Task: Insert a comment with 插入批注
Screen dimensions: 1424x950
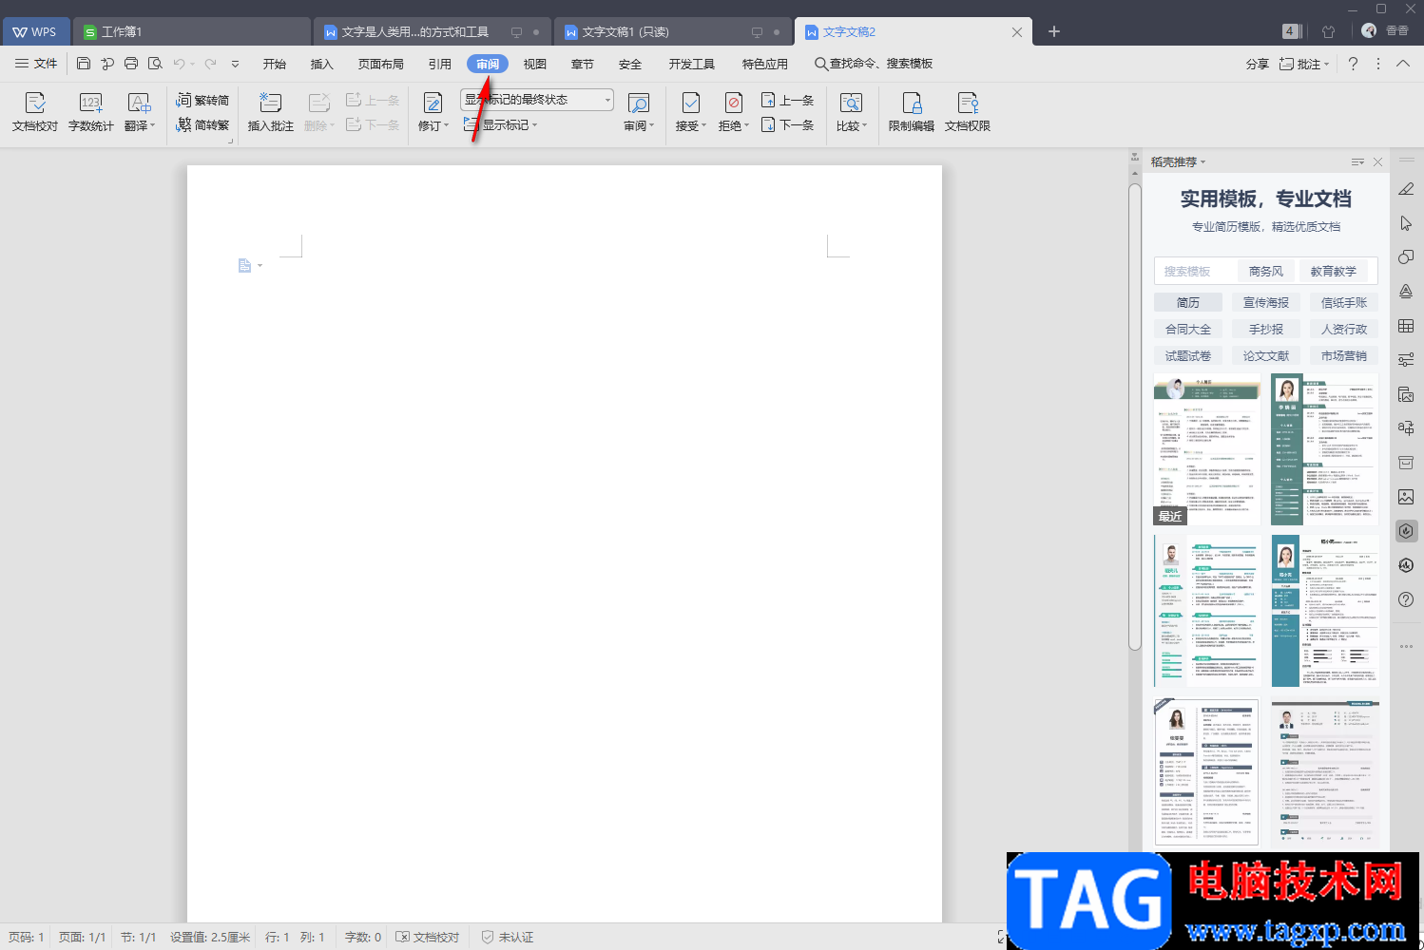Action: (270, 112)
